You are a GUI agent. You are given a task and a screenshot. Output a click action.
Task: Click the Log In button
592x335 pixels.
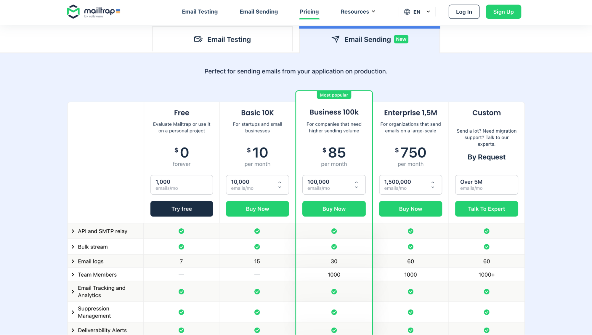(464, 12)
